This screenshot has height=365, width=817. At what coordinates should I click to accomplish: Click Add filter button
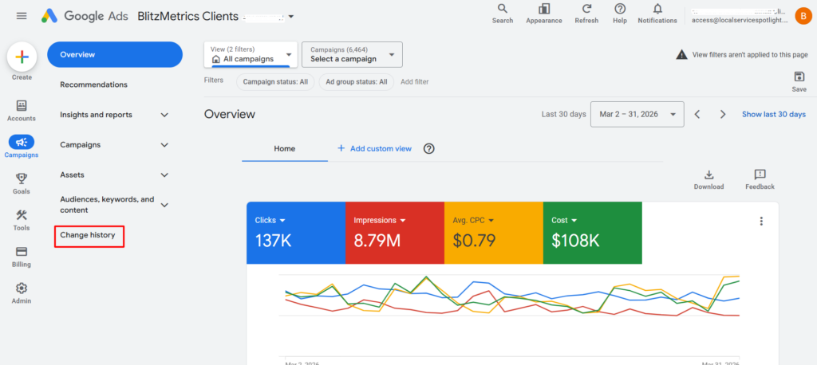point(414,81)
